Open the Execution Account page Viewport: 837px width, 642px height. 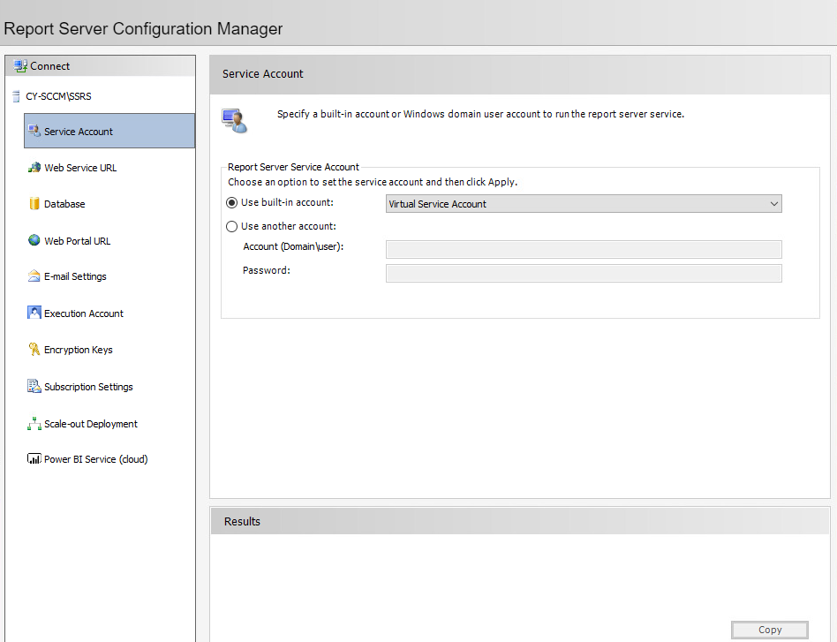pos(84,313)
